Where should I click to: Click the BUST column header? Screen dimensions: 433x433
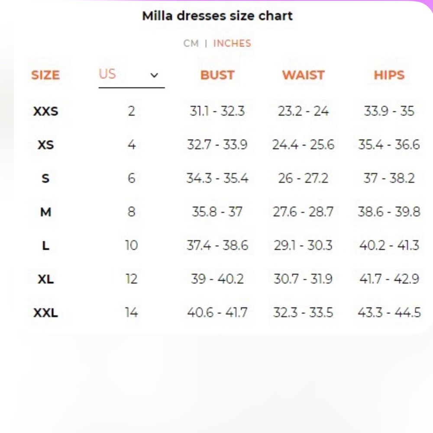217,75
